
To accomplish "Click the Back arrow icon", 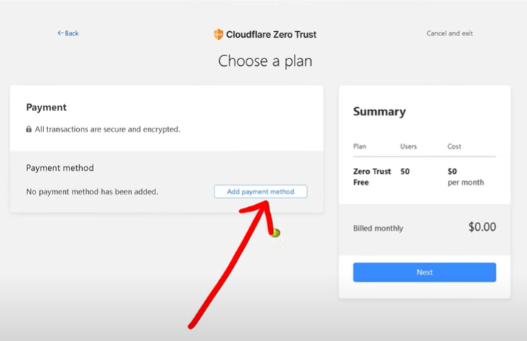I will 61,33.
